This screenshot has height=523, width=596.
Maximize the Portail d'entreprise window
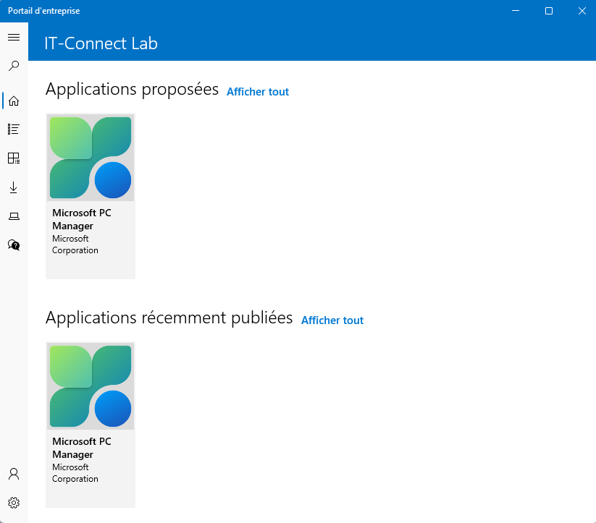pyautogui.click(x=549, y=11)
